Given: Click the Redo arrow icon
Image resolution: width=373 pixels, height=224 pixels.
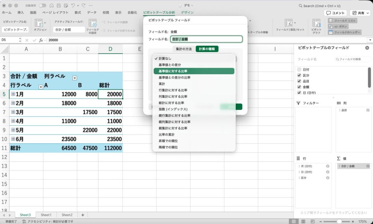Looking at the screenshot, I should point(83,5).
